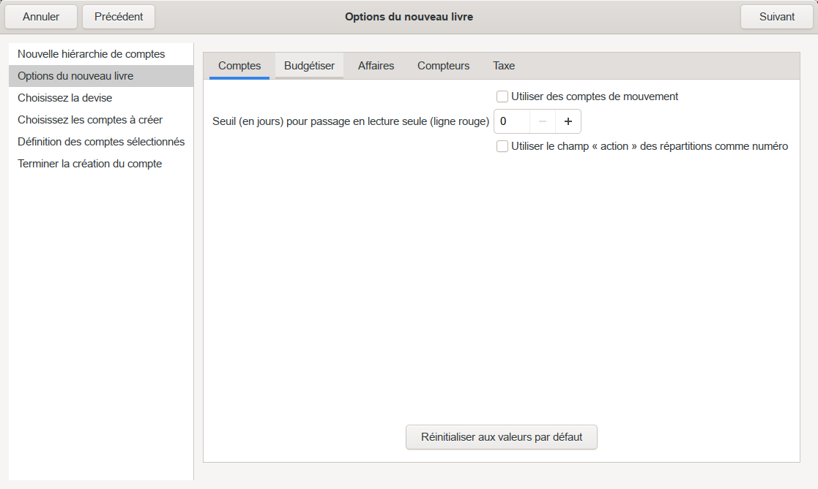The image size is (818, 489).
Task: Select 'Définition des comptes sélectionnés' step
Action: [101, 142]
